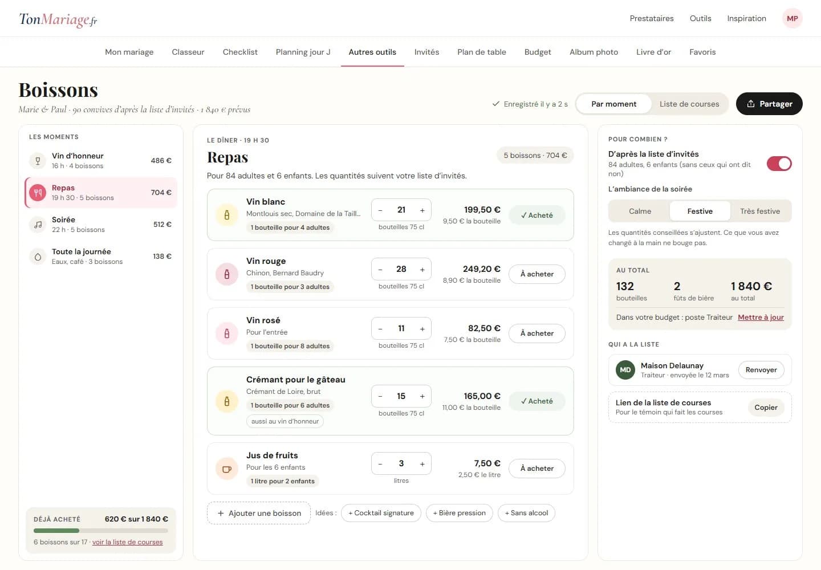The image size is (821, 570).
Task: Open Prestataires in the top menu
Action: click(x=652, y=18)
